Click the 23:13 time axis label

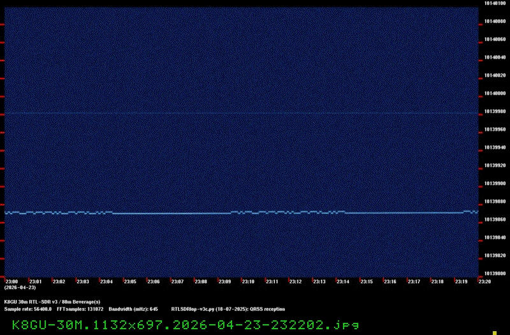point(319,281)
